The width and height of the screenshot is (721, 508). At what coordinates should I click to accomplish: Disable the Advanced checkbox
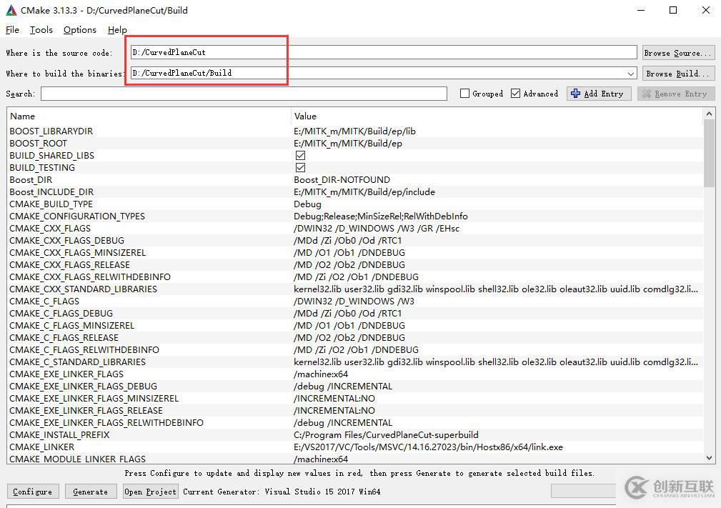[x=515, y=94]
